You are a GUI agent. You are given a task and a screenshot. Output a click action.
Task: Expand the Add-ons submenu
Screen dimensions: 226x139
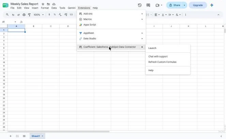tap(111, 14)
